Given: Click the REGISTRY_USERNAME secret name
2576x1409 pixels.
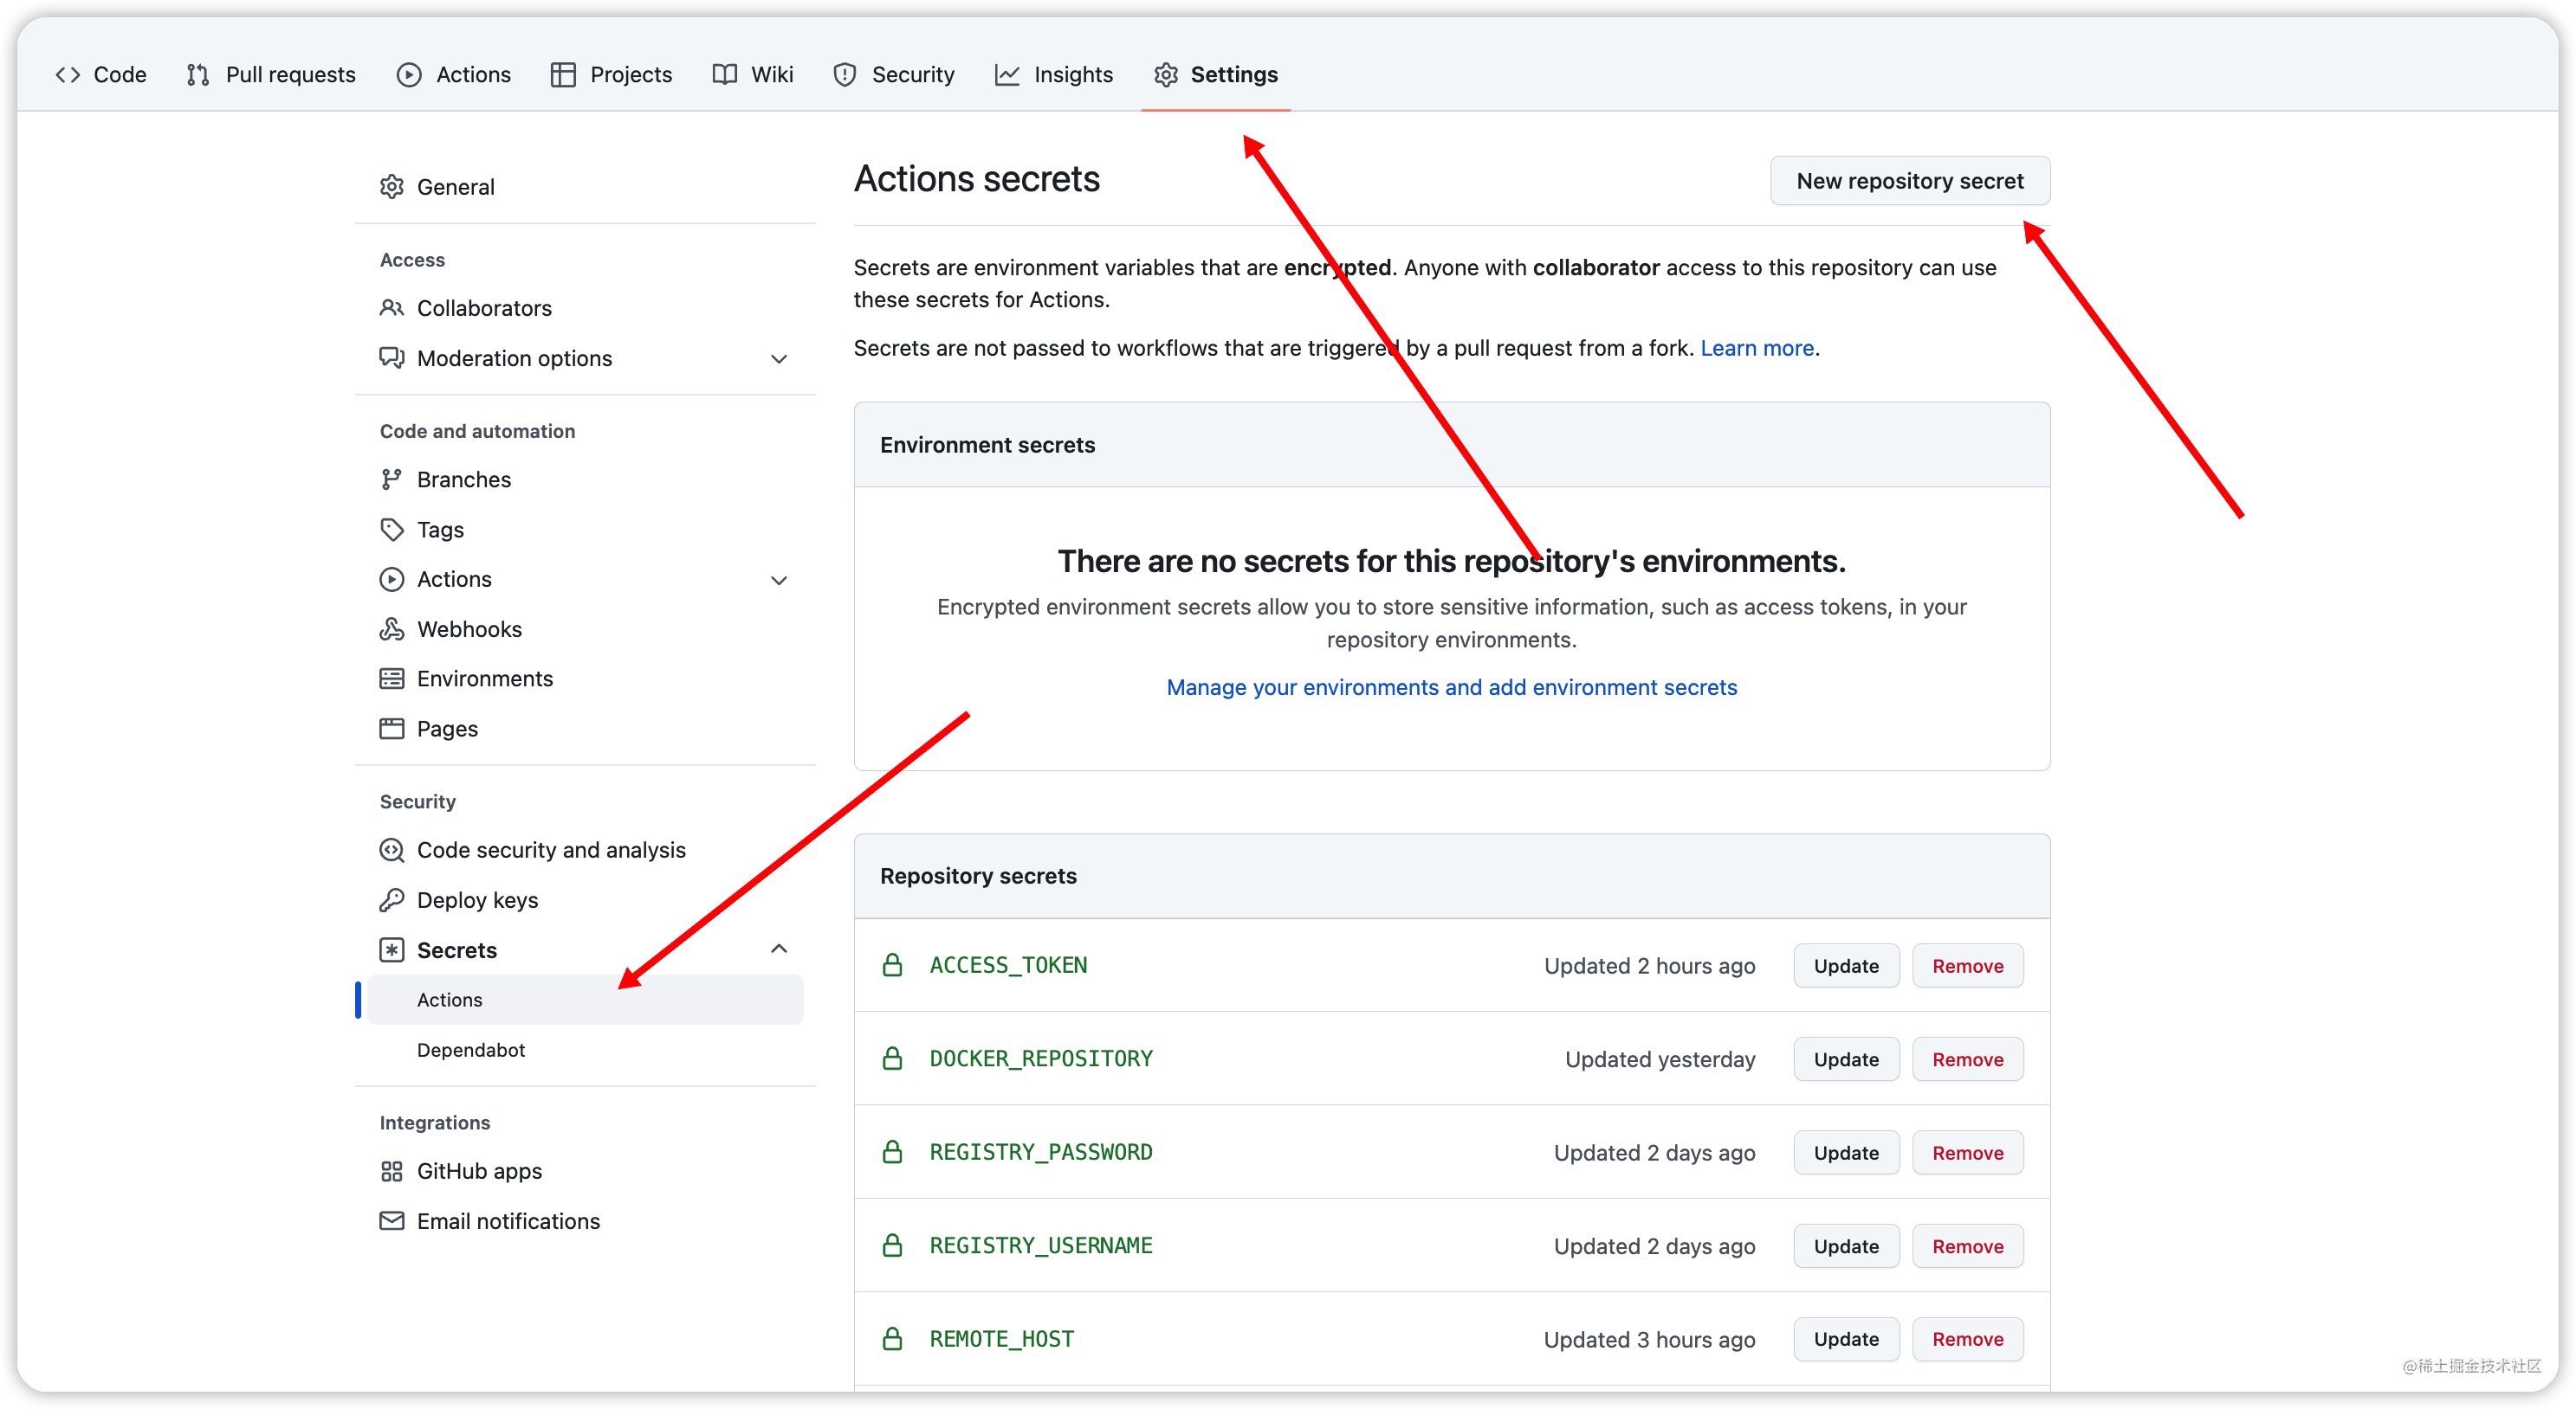Looking at the screenshot, I should pos(1041,1246).
